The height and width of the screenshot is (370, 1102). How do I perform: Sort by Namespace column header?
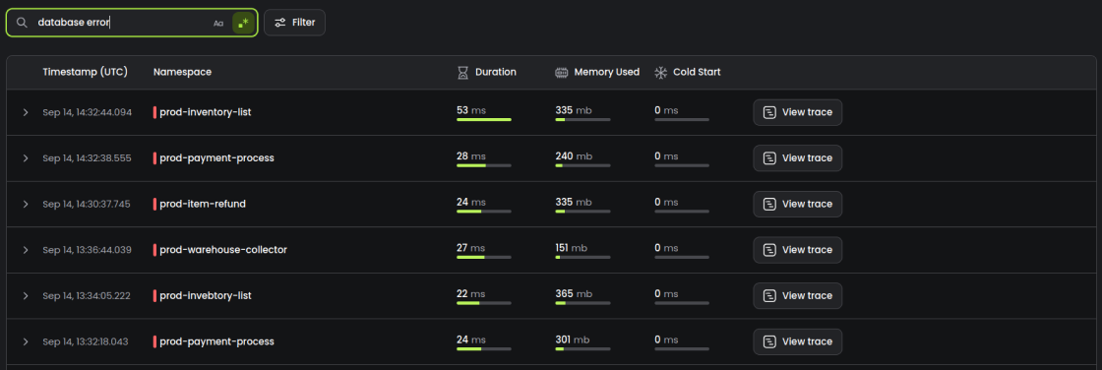(x=182, y=72)
